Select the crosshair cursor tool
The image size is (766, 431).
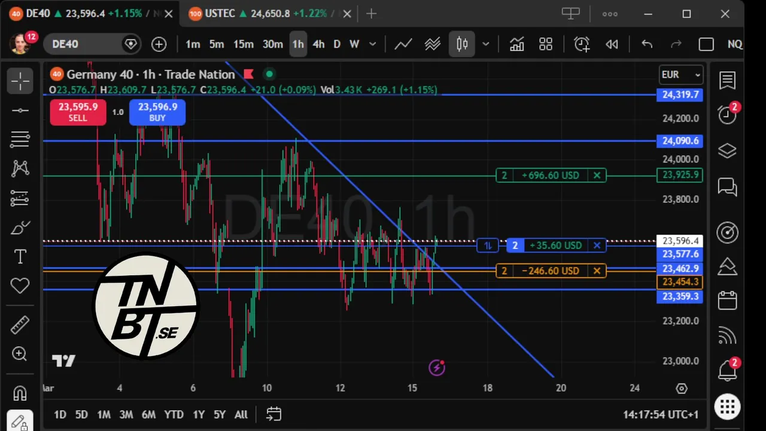pyautogui.click(x=20, y=81)
